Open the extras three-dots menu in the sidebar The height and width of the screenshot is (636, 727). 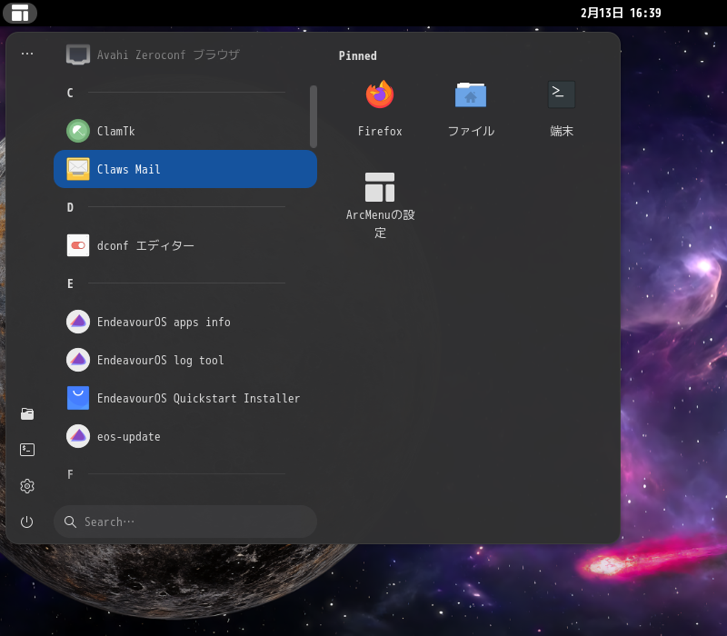pyautogui.click(x=27, y=54)
